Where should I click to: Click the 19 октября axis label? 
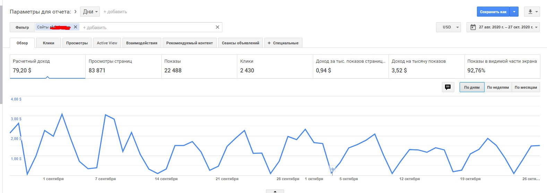(x=470, y=179)
